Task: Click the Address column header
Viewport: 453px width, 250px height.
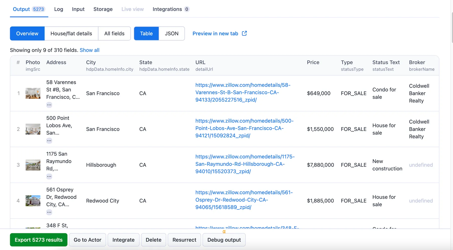Action: tap(56, 62)
